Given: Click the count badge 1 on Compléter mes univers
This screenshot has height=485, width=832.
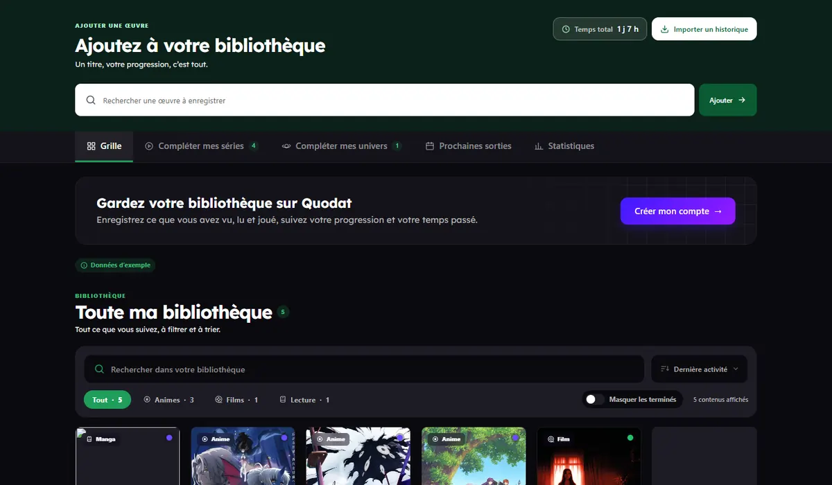Looking at the screenshot, I should [397, 146].
